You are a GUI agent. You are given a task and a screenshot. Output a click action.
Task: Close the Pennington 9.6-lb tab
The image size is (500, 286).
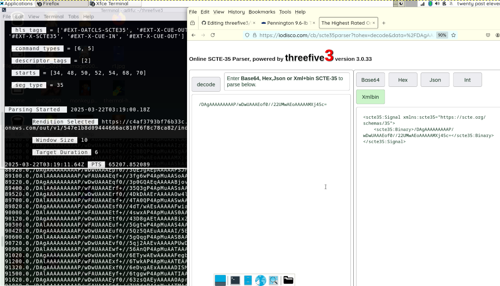click(314, 23)
